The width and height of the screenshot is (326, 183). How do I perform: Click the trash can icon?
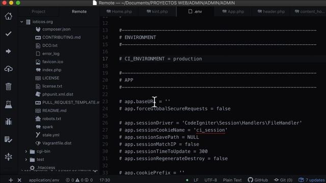(x=8, y=86)
